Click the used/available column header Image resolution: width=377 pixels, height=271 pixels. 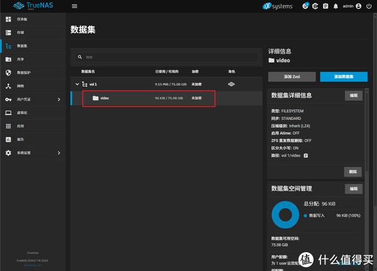point(167,72)
